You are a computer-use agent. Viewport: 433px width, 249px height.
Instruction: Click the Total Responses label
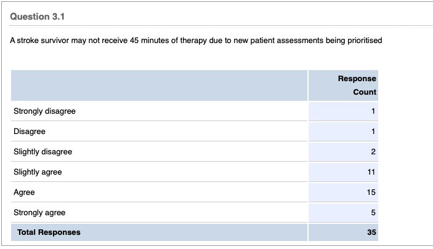point(49,232)
